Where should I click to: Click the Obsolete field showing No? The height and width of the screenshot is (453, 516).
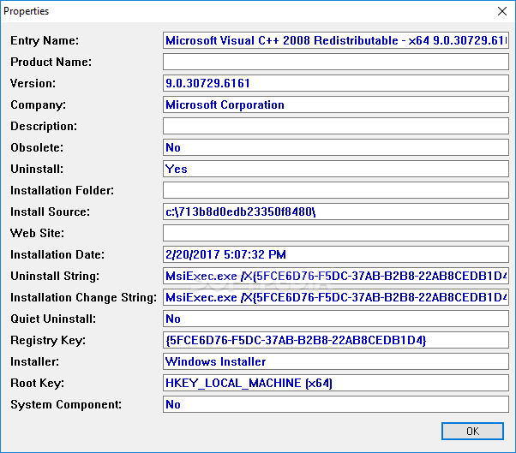tap(336, 147)
